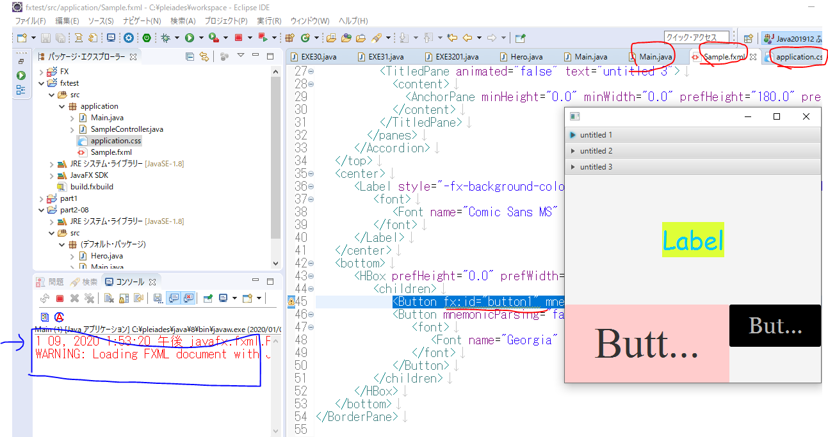Click the Back navigation arrow in toolbar
Viewport: 828px width, 437px height.
467,38
